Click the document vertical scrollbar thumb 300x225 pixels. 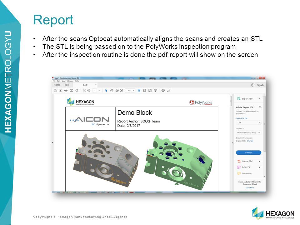[231, 101]
